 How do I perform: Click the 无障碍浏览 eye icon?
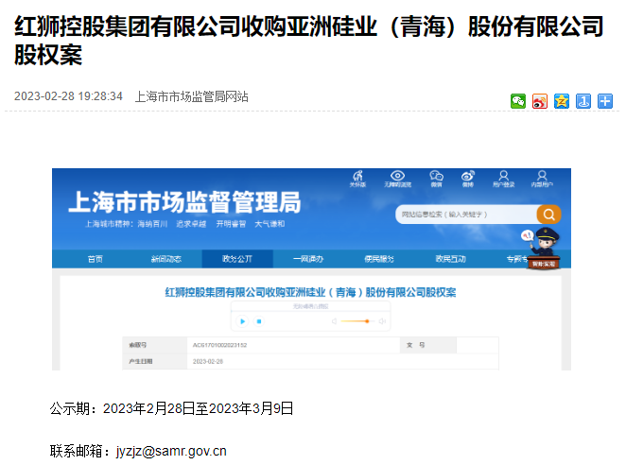coord(398,179)
